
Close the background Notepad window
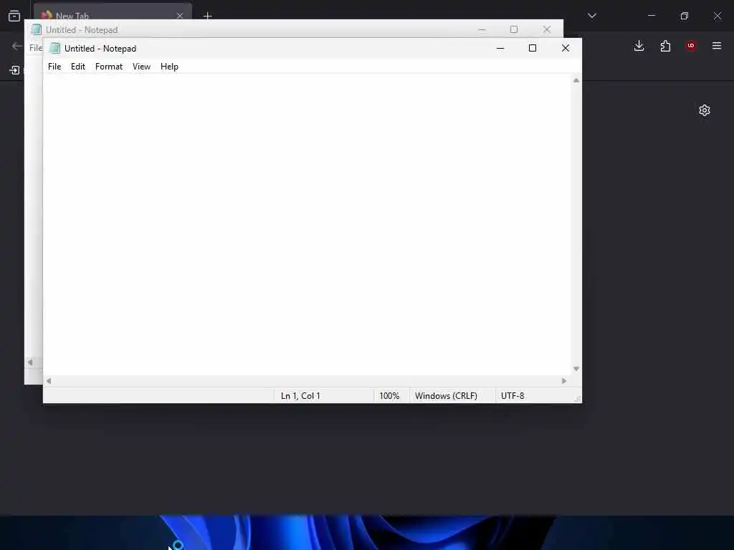coord(547,29)
